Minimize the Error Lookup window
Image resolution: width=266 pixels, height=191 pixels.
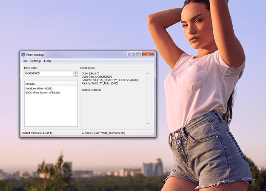(x=132, y=54)
